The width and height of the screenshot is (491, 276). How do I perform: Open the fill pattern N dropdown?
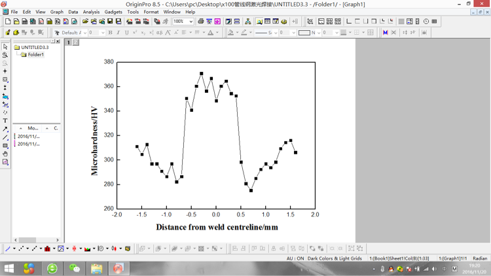[x=319, y=33]
